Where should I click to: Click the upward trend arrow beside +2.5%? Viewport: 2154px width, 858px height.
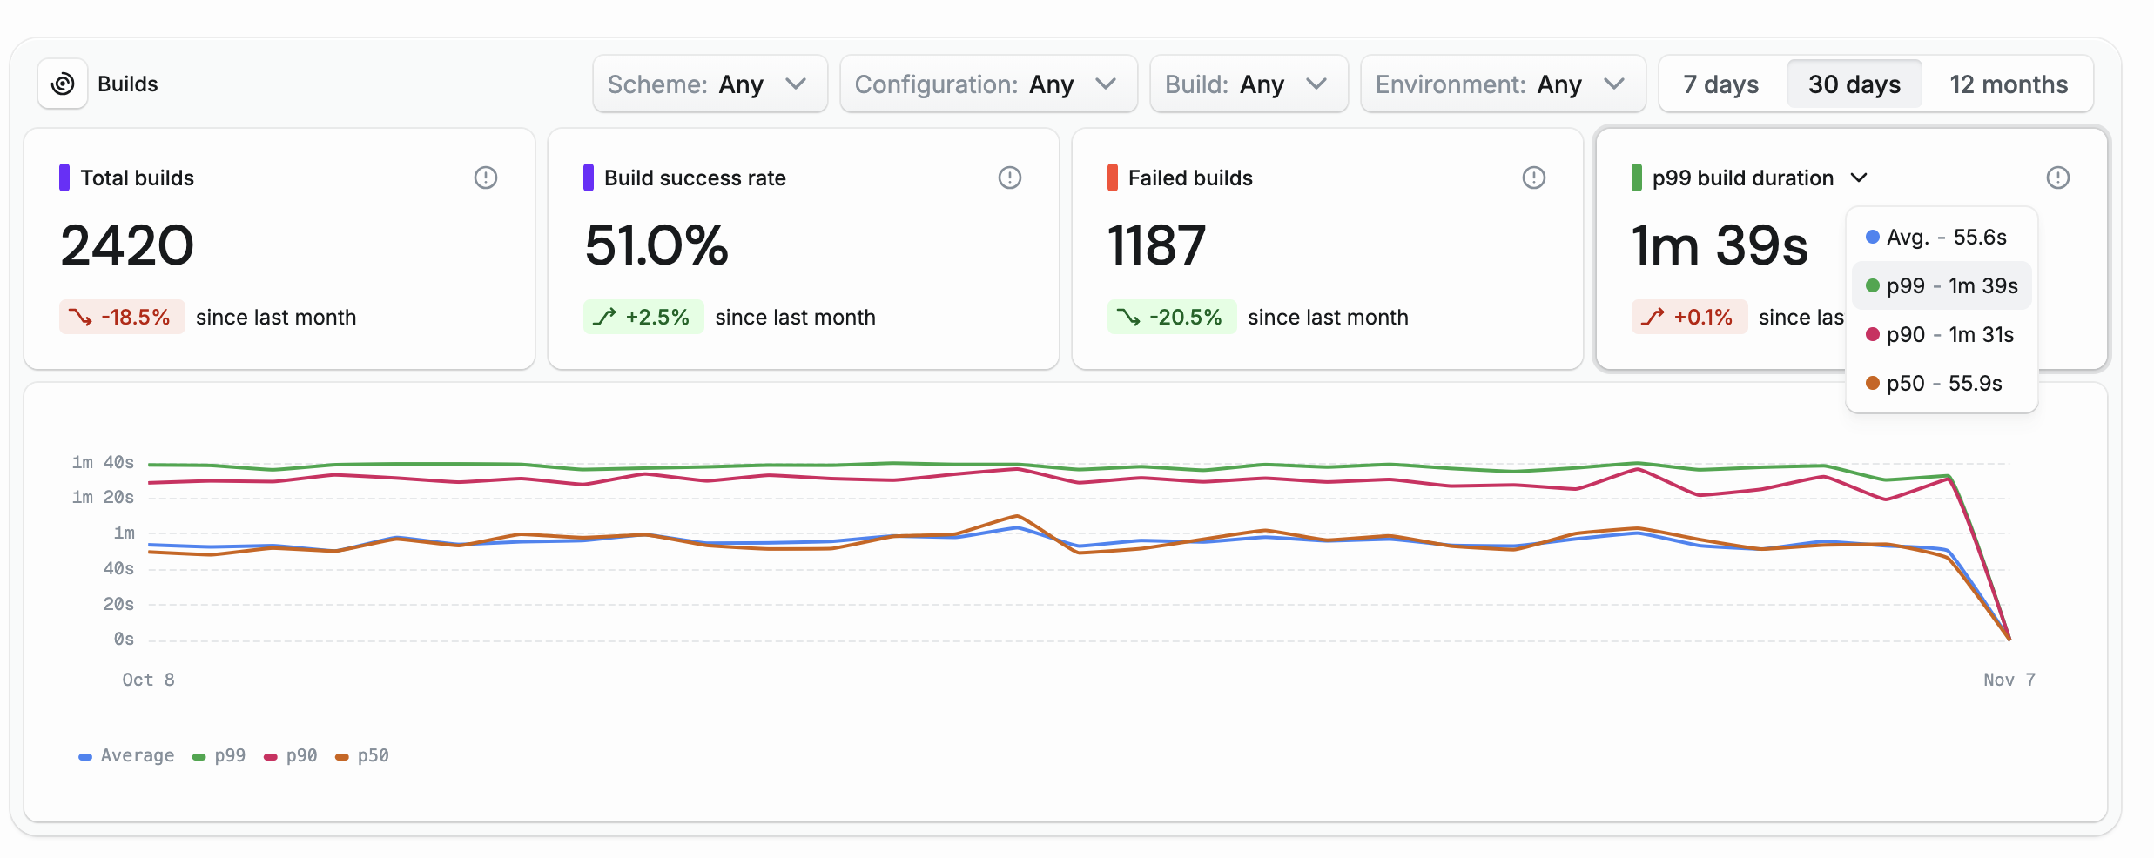(602, 317)
